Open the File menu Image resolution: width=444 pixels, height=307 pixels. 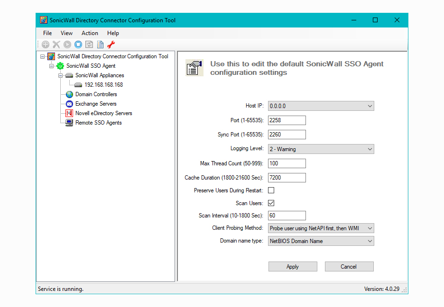tap(47, 33)
